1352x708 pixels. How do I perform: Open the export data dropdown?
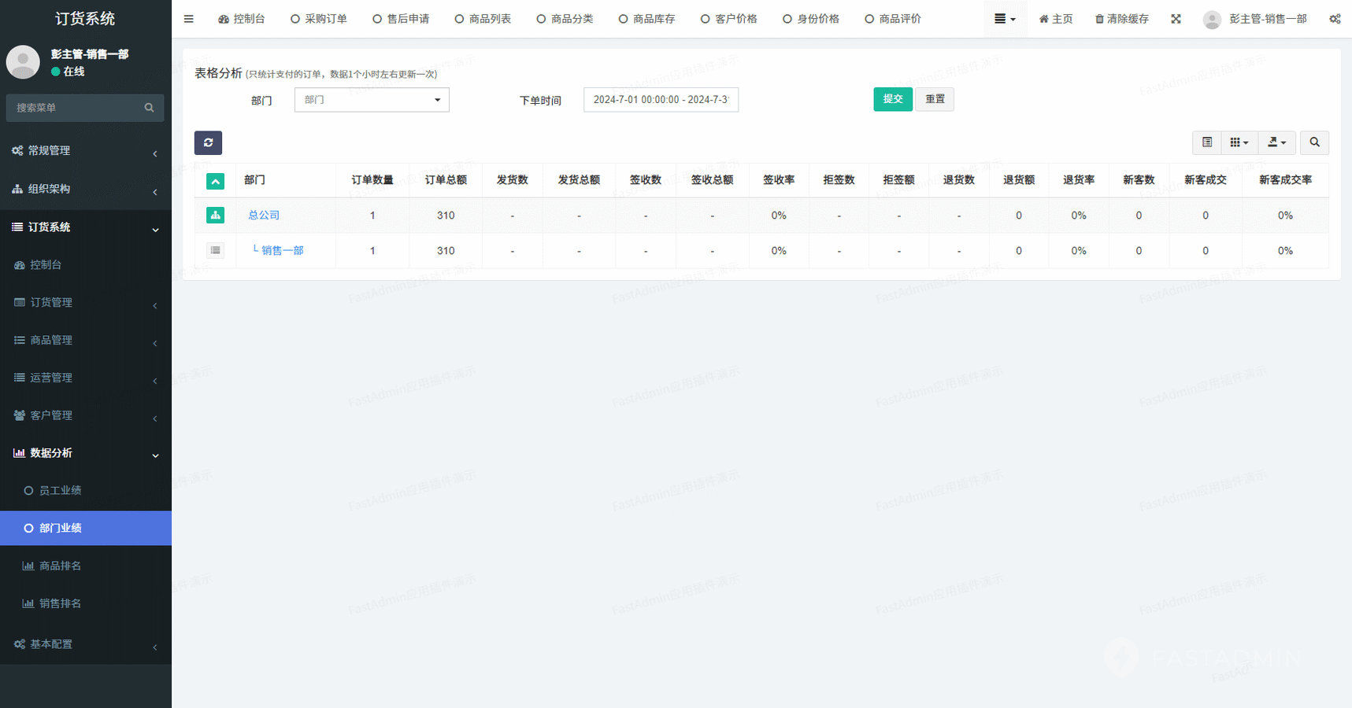click(x=1276, y=142)
